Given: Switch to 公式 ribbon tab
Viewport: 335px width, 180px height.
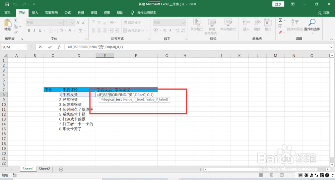Looking at the screenshot, I should pos(68,13).
